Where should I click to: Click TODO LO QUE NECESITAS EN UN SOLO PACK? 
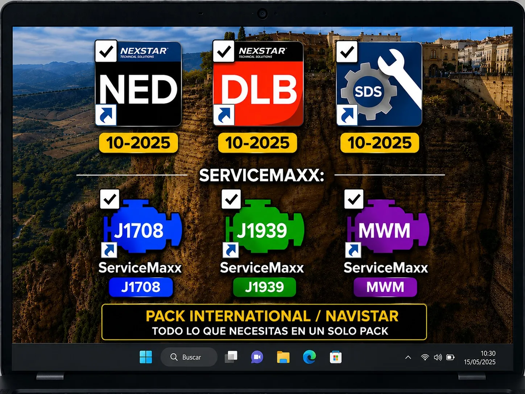pyautogui.click(x=270, y=331)
